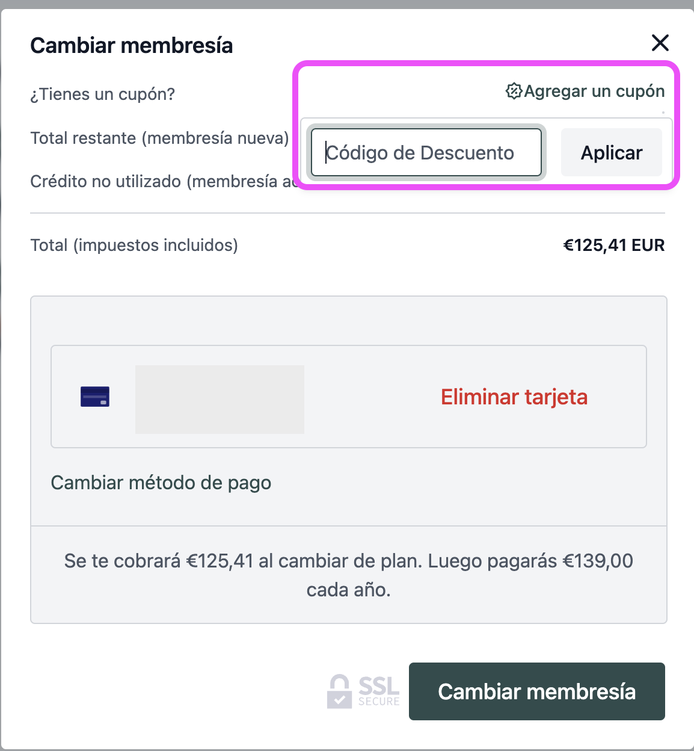The width and height of the screenshot is (694, 751).
Task: Open Cambiar método de pago
Action: point(161,483)
